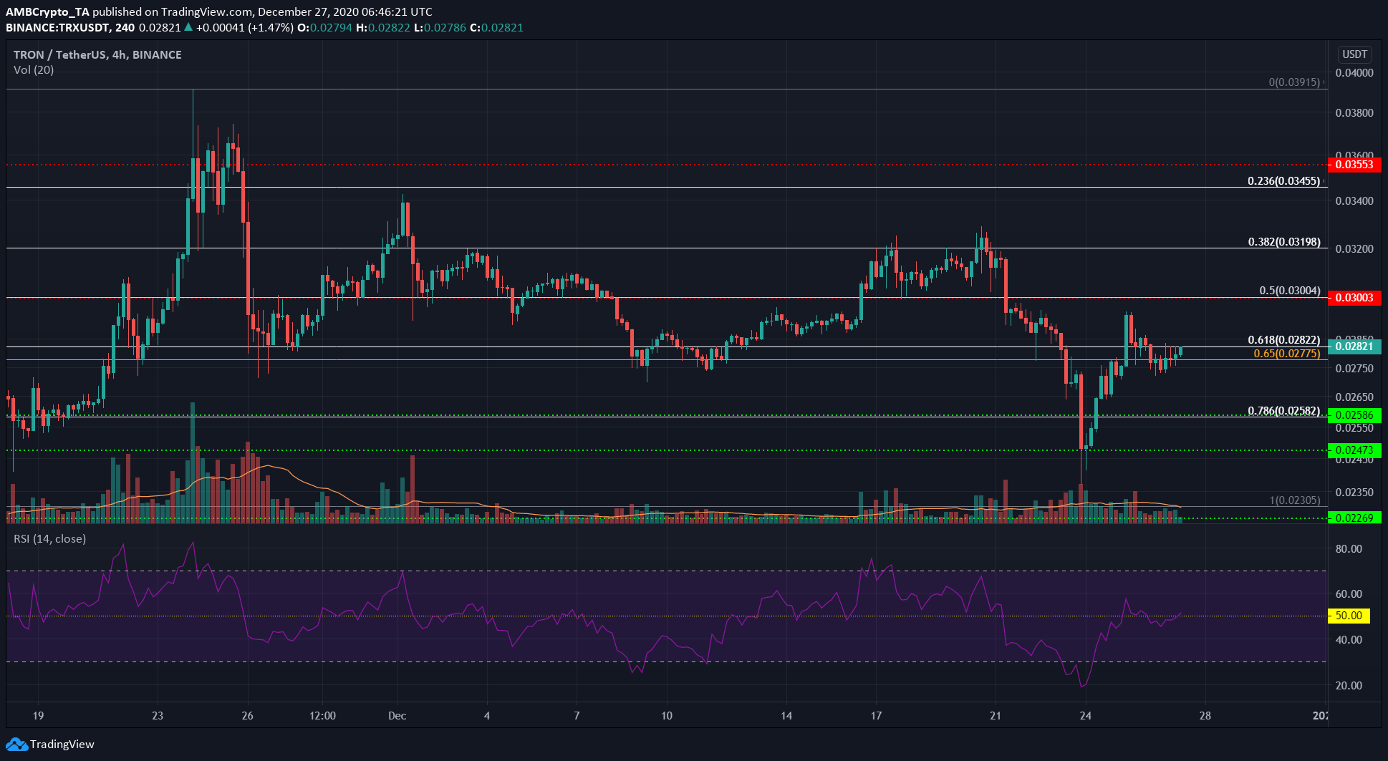1388x761 pixels.
Task: Select the current price 0.02821 label
Action: pyautogui.click(x=1354, y=346)
